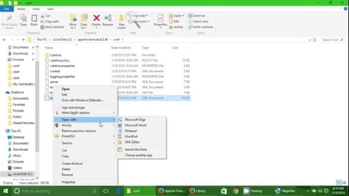Switch to the View tab

[x=50, y=9]
